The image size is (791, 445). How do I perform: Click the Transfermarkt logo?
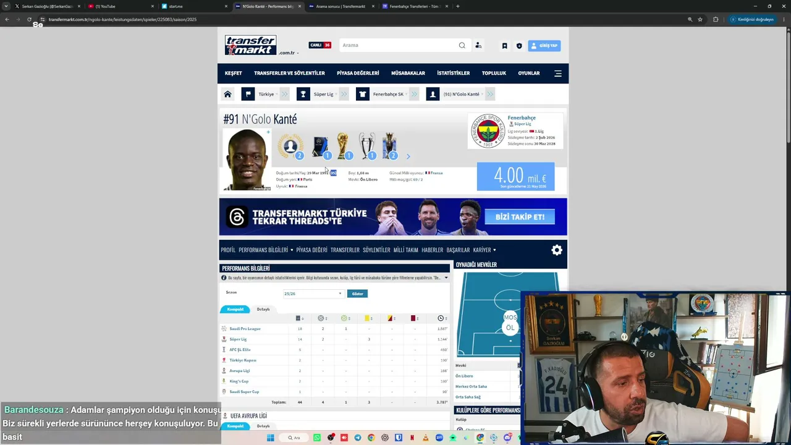click(250, 45)
